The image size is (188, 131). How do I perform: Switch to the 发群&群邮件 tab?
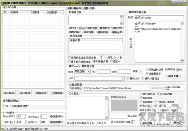[74, 8]
